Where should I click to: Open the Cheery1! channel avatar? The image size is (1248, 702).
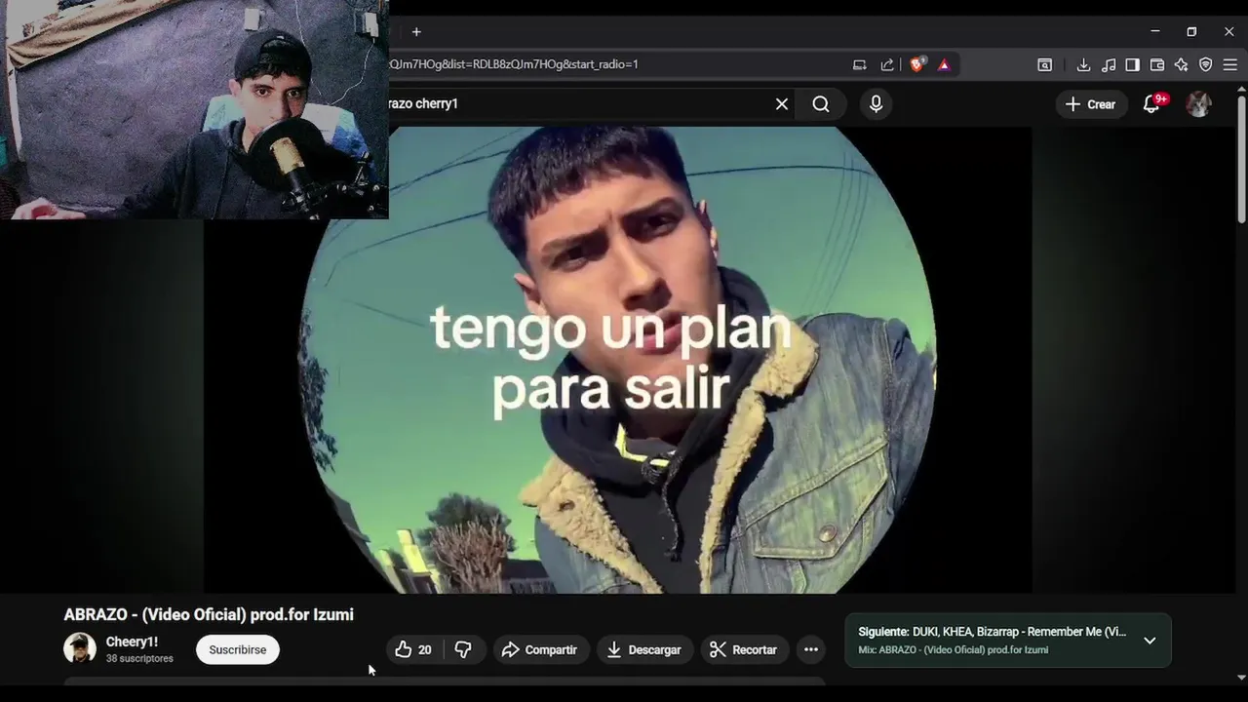point(80,648)
